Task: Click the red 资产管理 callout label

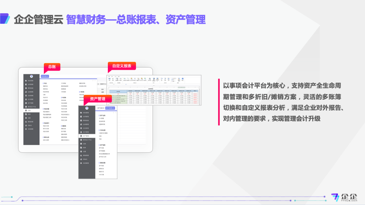Action: coord(97,98)
